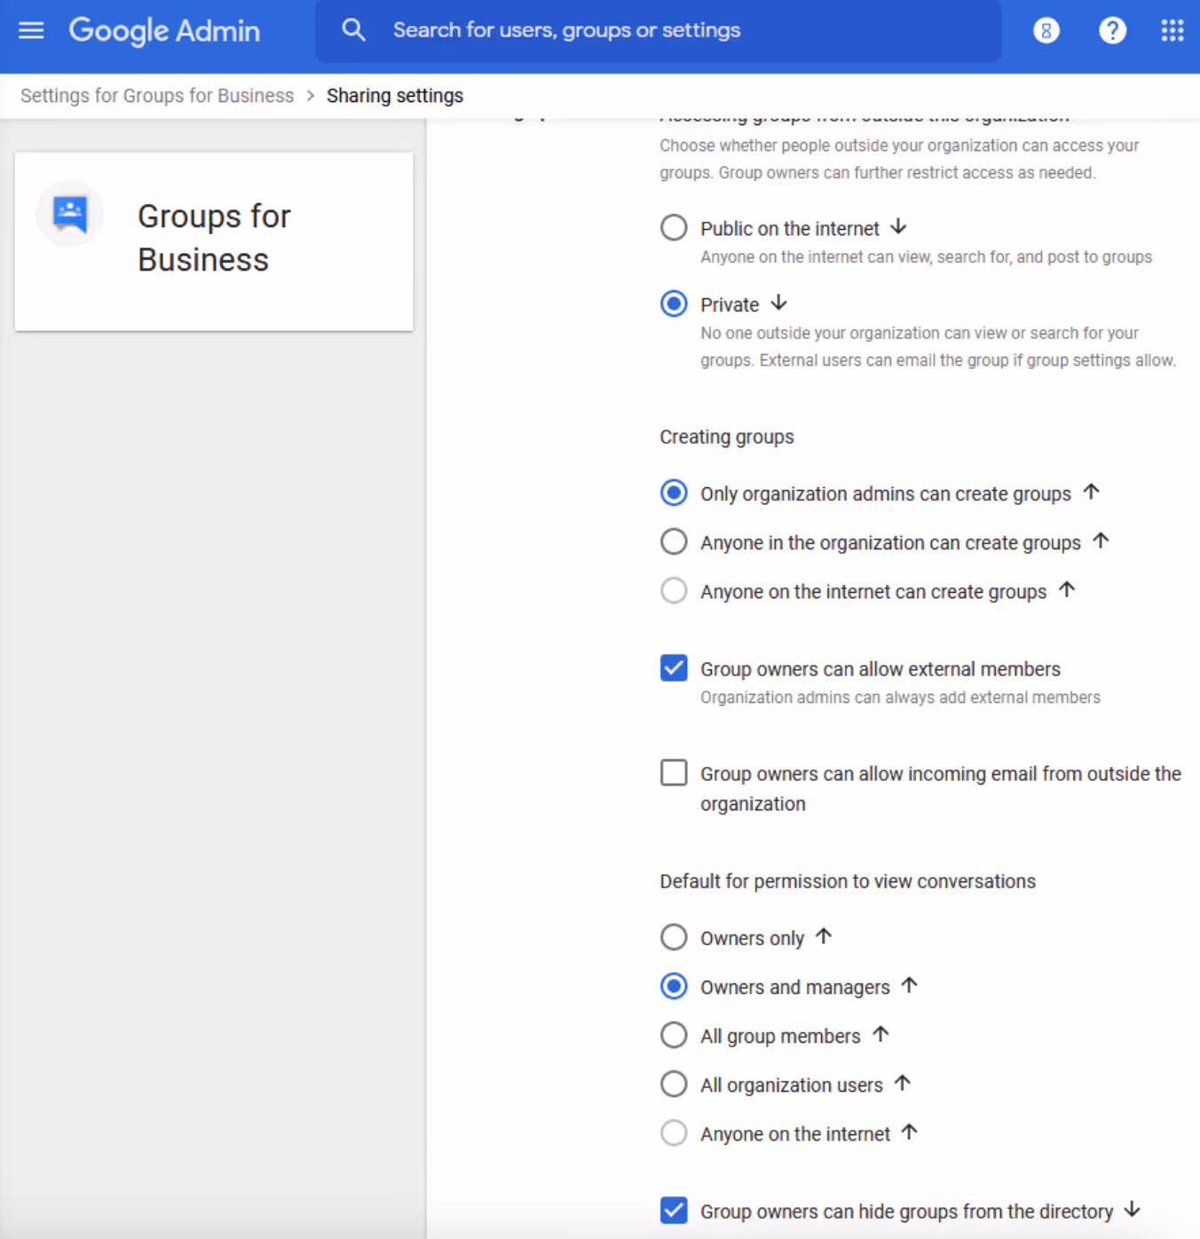Select Anyone on the internet can create groups
The height and width of the screenshot is (1239, 1200).
(x=674, y=590)
